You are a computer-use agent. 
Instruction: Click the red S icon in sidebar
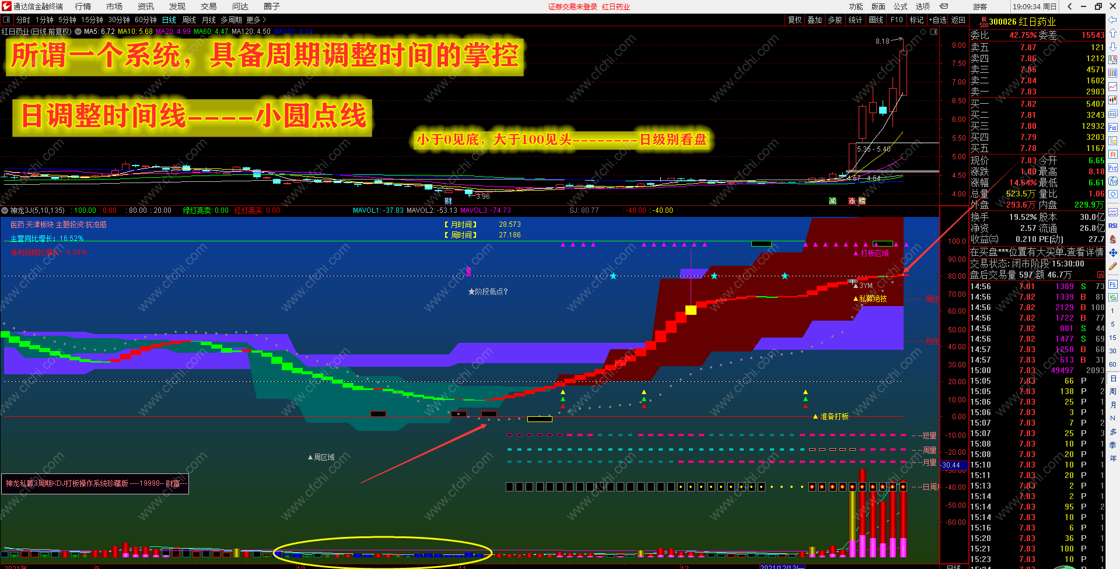click(x=1113, y=239)
